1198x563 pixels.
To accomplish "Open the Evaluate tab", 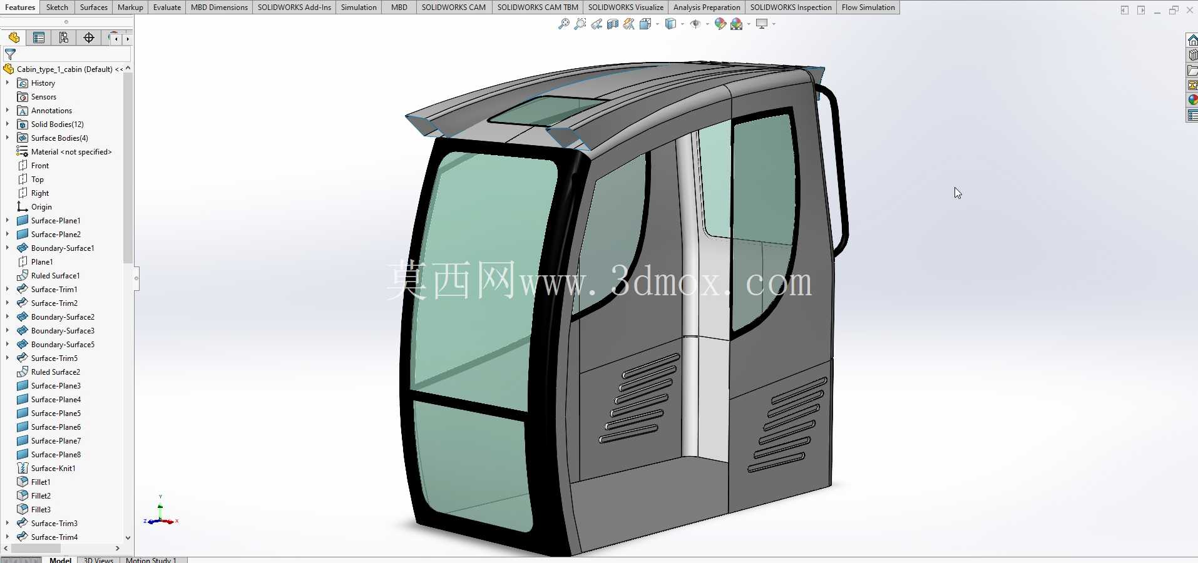I will [x=167, y=8].
